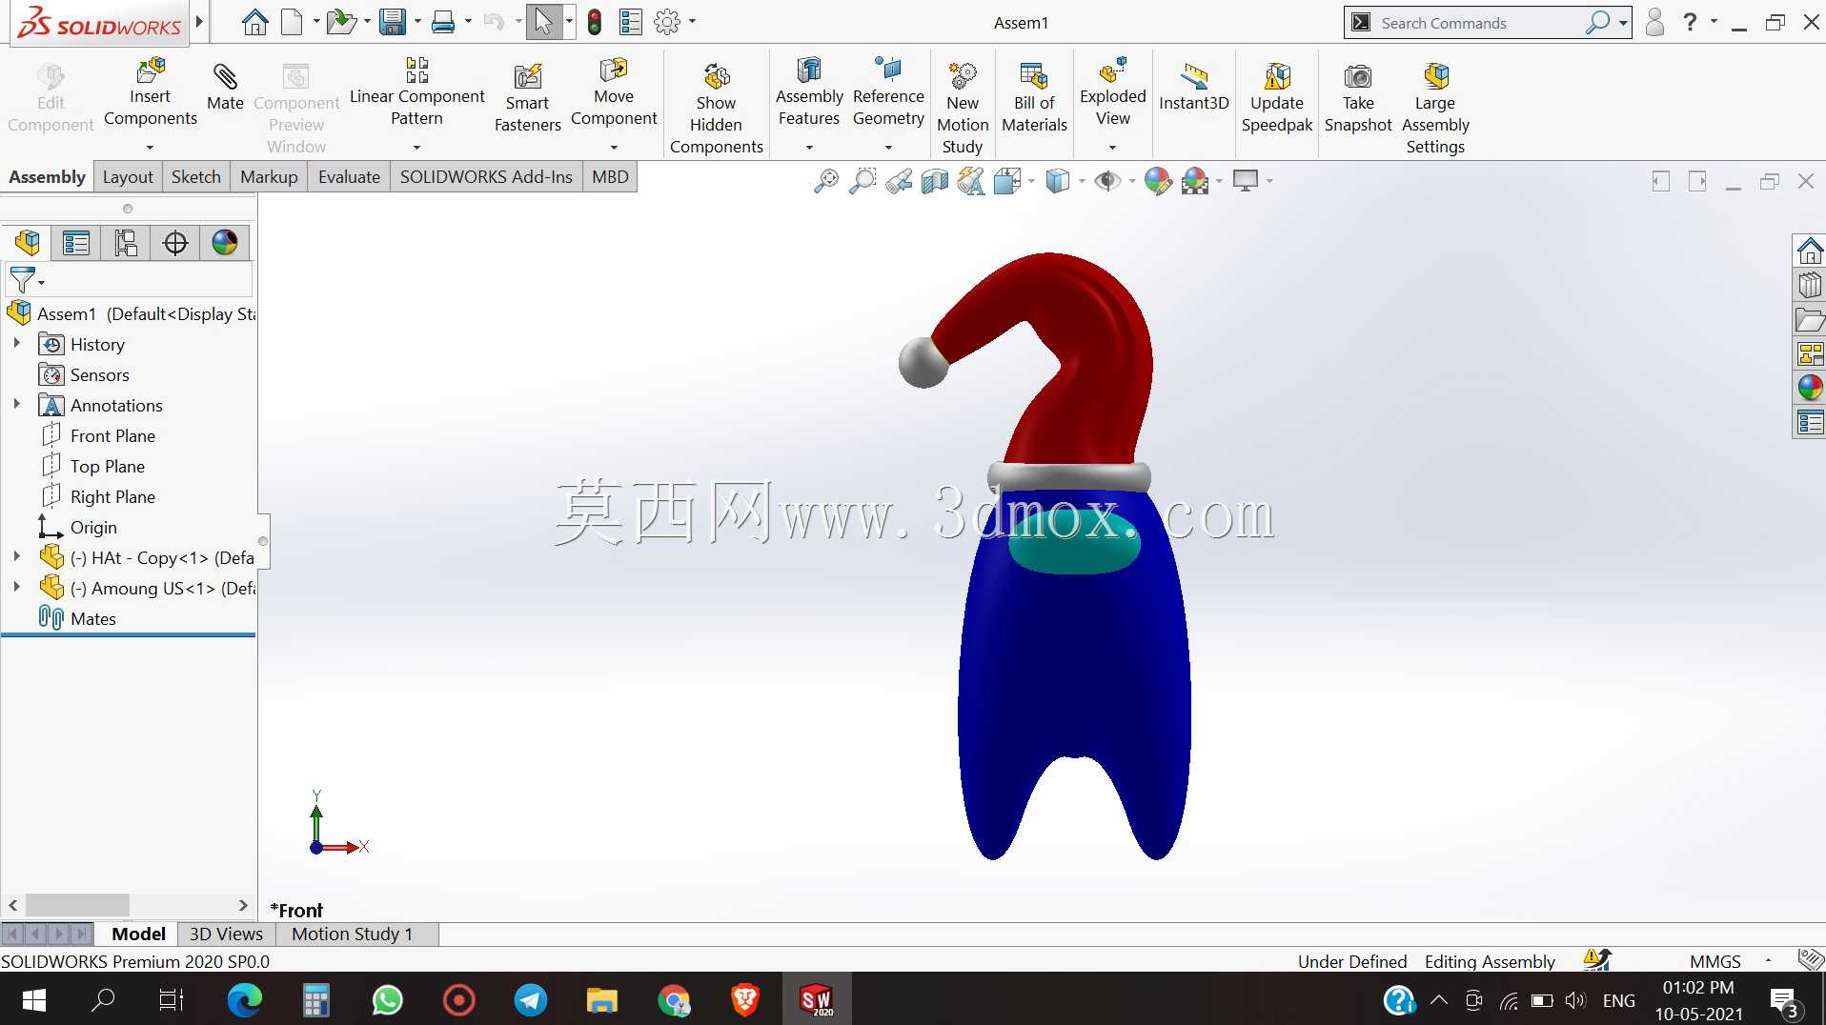The image size is (1826, 1025).
Task: Expand the Insert Components dropdown arrow
Action: (150, 148)
